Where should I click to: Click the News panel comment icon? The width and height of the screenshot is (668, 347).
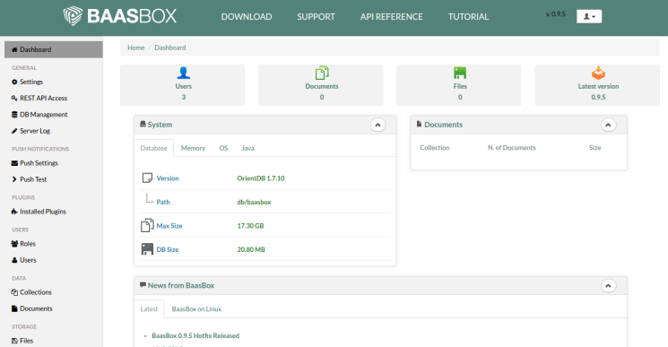[143, 285]
